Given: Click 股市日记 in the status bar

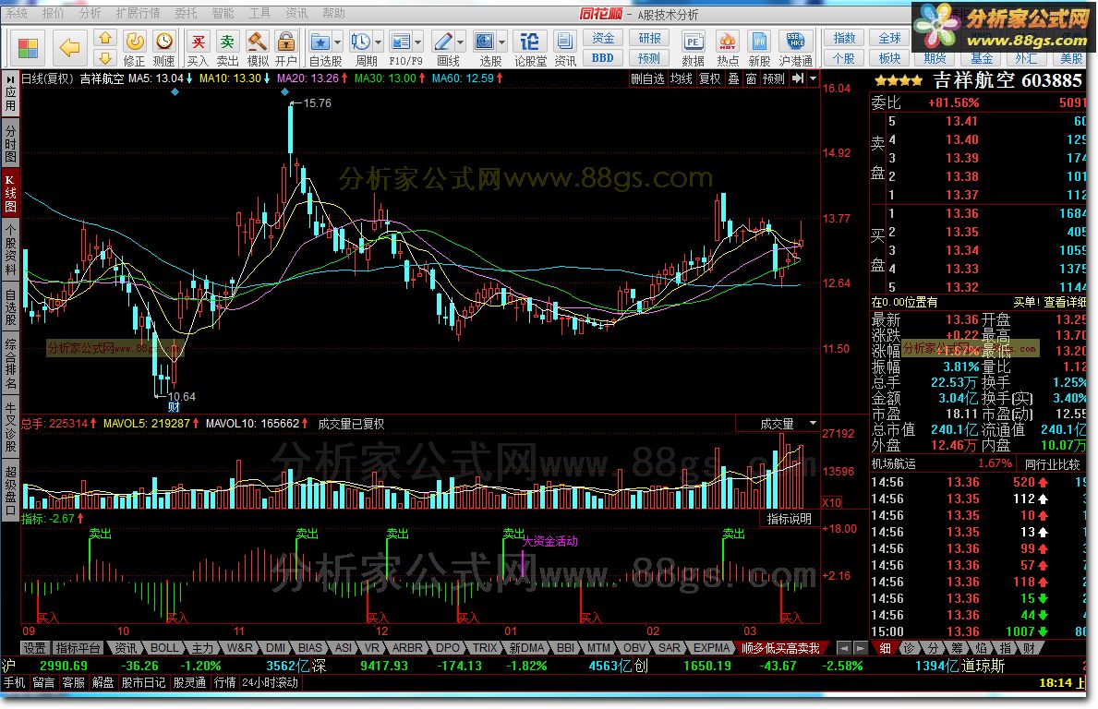Looking at the screenshot, I should click(x=143, y=682).
